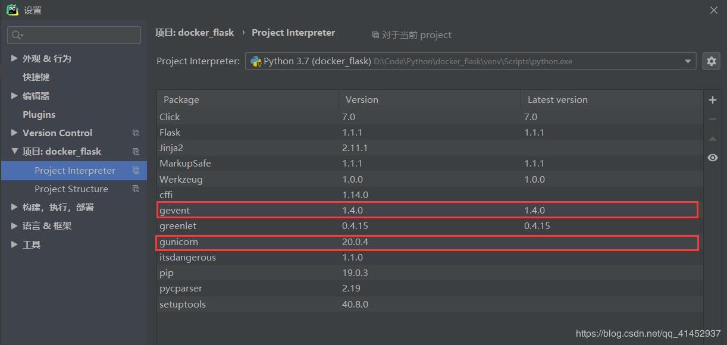Expand the 外观 & 行为 section
The height and width of the screenshot is (345, 727).
pos(14,58)
